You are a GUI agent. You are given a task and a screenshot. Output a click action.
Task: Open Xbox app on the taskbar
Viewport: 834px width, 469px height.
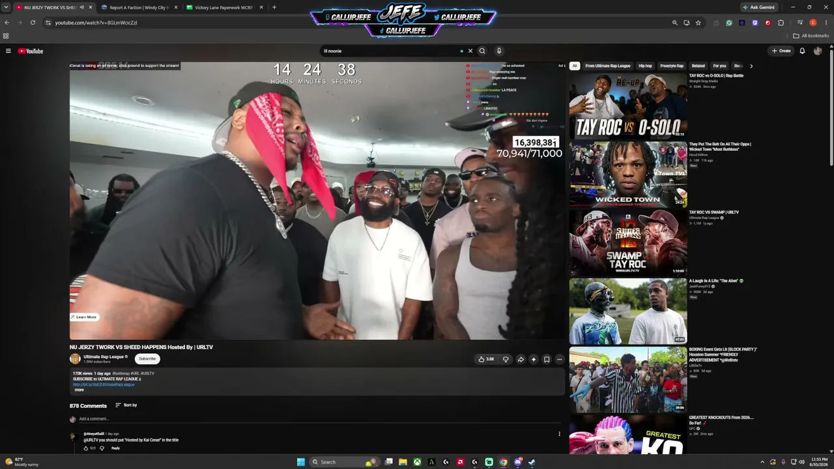tap(417, 462)
